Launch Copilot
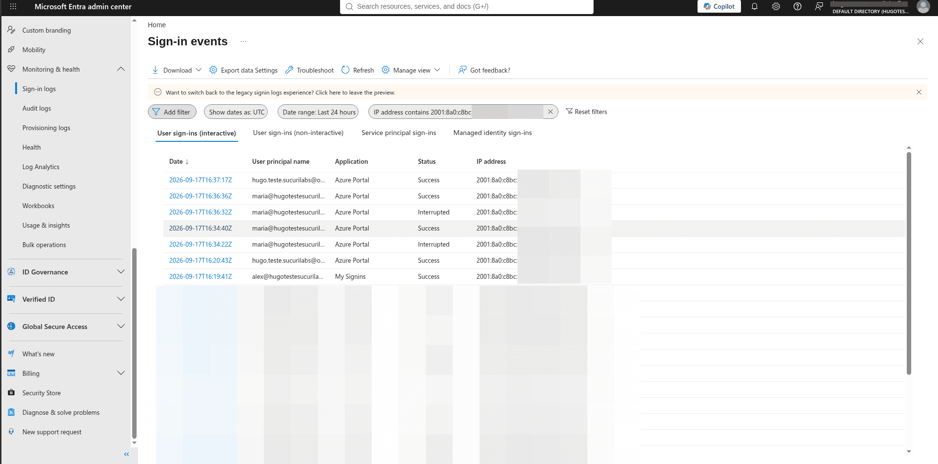Viewport: 938px width, 464px height. coord(719,6)
